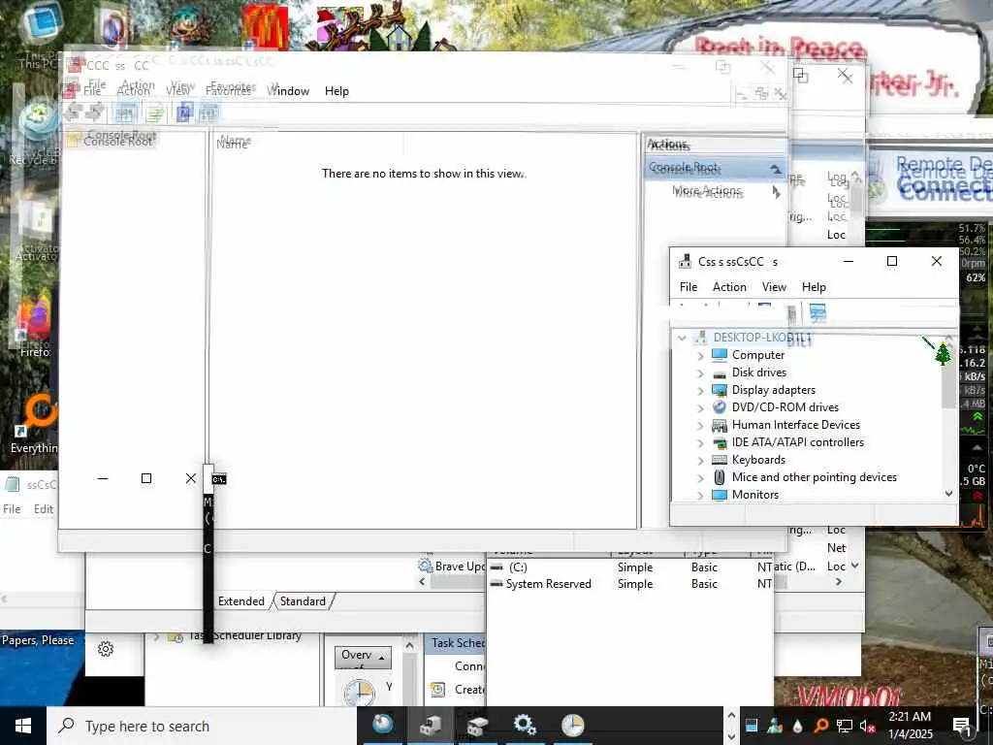This screenshot has width=993, height=745.
Task: Click the Task Scheduler clock taskbar icon
Action: 572,725
